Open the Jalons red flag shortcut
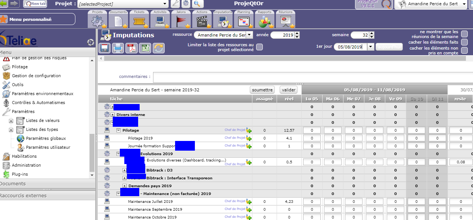Image resolution: width=473 pixels, height=220 pixels. click(x=181, y=21)
